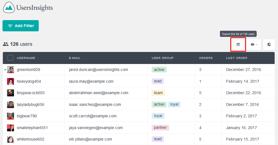The height and width of the screenshot is (145, 278).
Task: Sort by the Last Order column header
Action: 236,58
